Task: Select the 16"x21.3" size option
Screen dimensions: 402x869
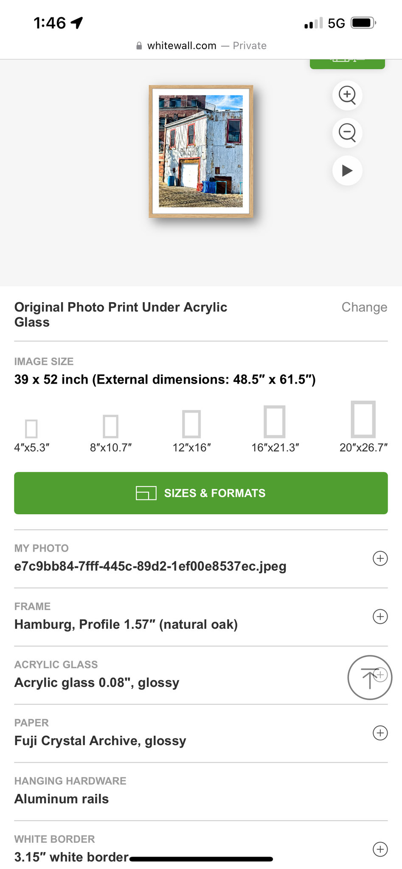Action: [x=275, y=422]
